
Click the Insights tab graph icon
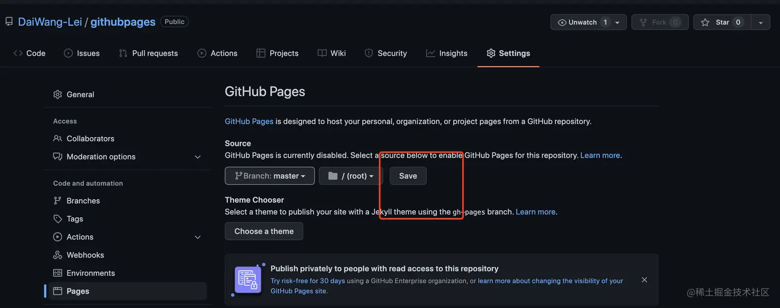(x=430, y=53)
